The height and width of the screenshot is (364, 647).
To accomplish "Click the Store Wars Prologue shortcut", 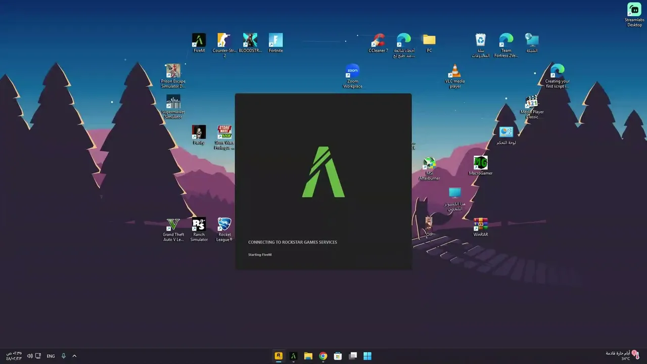I will point(224,138).
